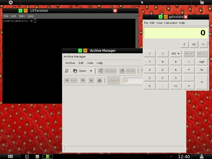This screenshot has width=212, height=159.
Task: Click the digit 4 calculator button
Action: [150, 70]
